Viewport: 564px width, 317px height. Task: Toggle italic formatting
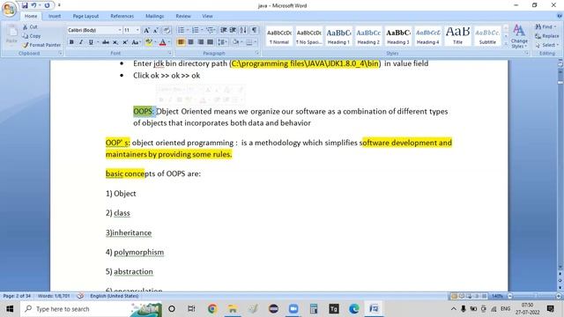[x=81, y=42]
